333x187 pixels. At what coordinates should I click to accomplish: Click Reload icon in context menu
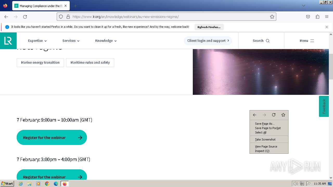click(274, 115)
